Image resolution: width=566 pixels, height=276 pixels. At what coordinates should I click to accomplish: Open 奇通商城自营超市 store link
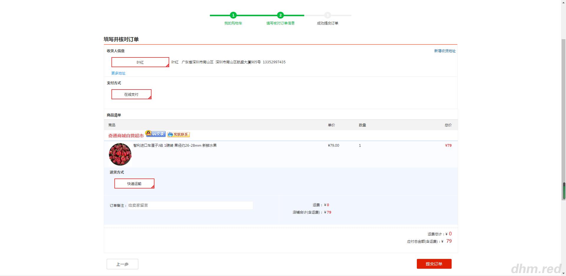(x=126, y=136)
